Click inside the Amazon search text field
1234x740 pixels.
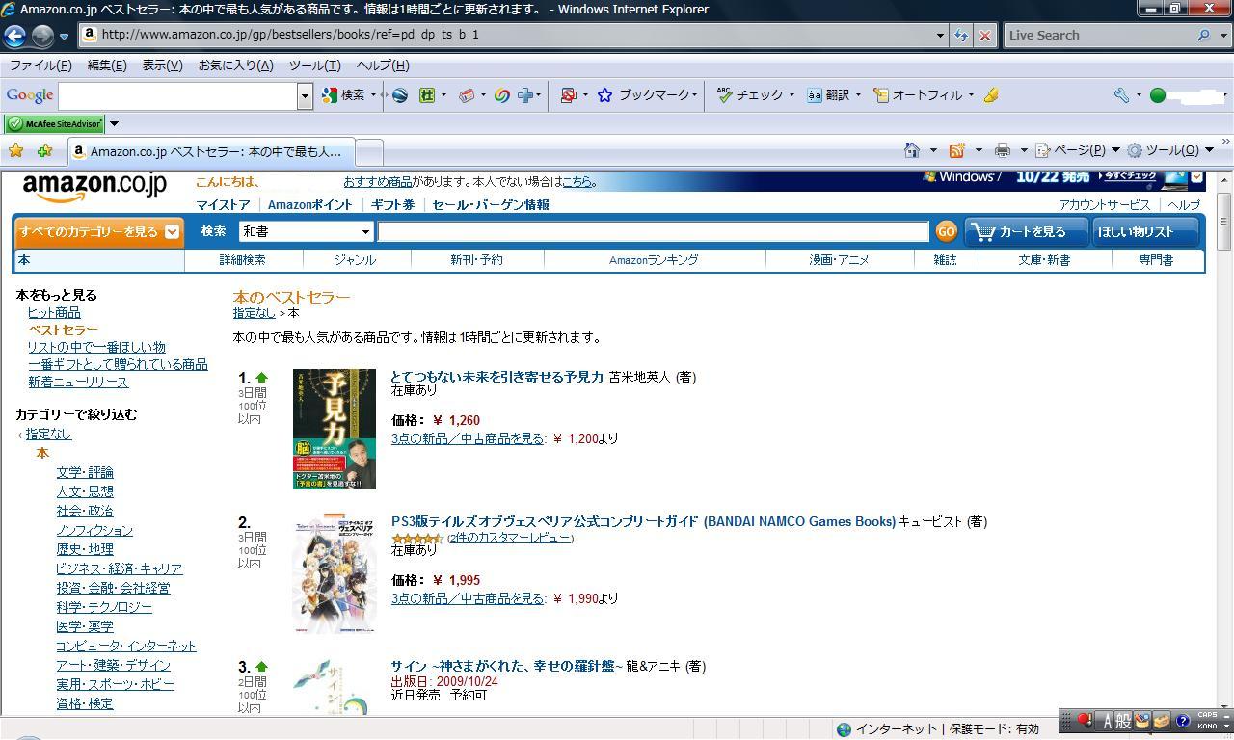coord(653,231)
